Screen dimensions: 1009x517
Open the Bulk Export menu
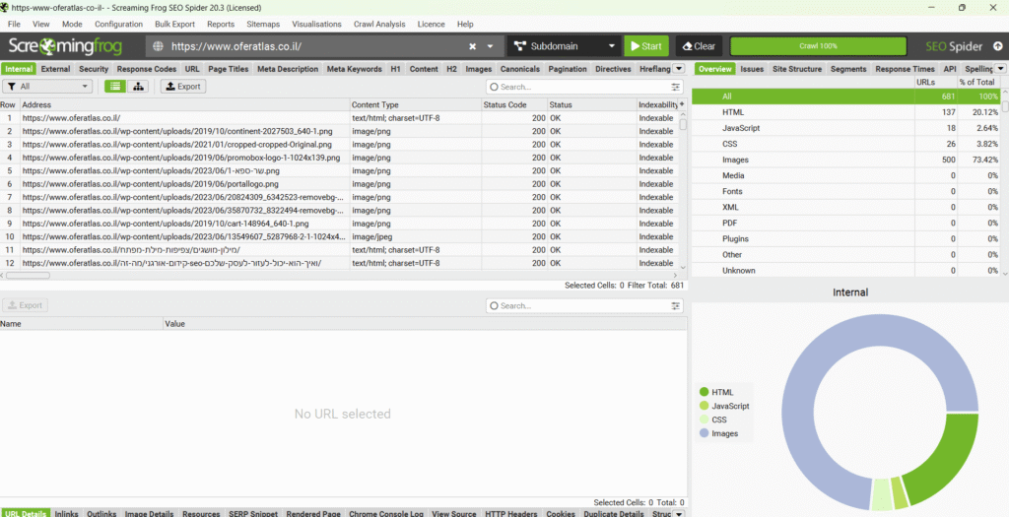174,24
